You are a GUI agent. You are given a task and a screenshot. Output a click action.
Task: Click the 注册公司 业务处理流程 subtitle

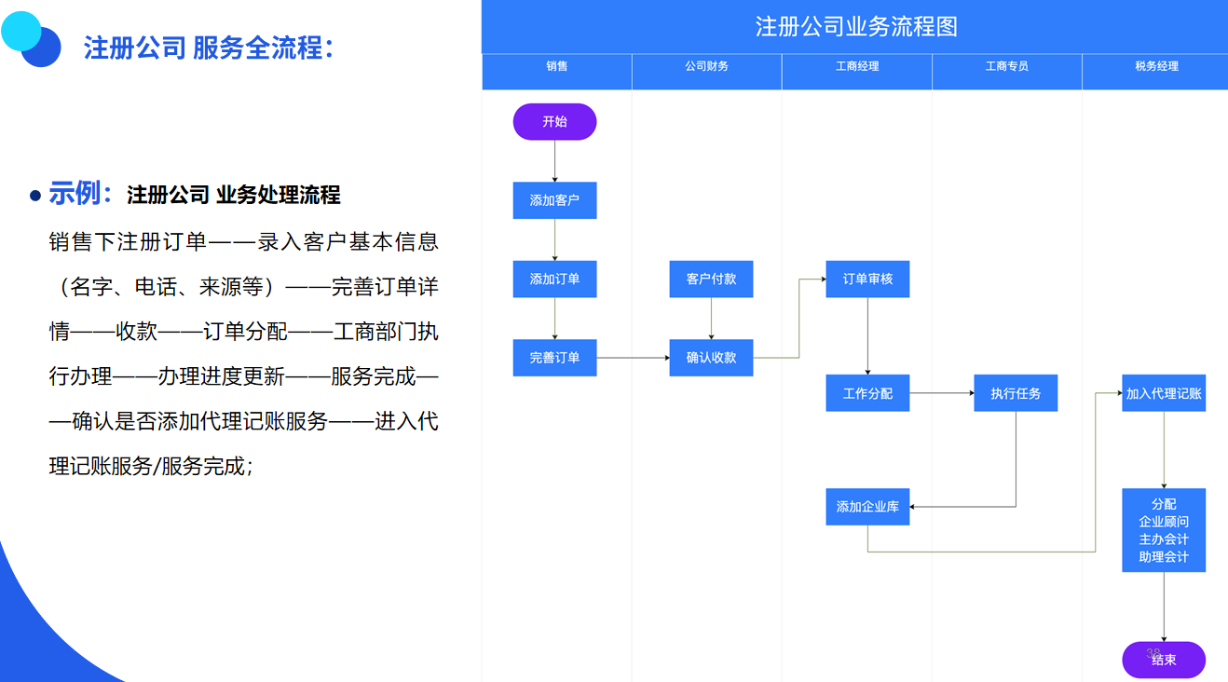tap(234, 195)
